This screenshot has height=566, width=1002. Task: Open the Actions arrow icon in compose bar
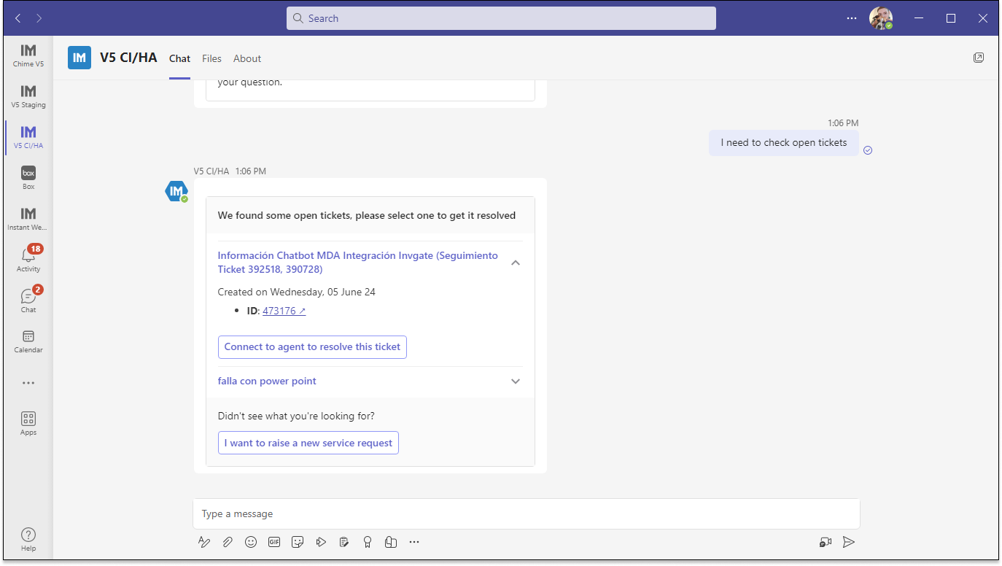[x=321, y=542]
